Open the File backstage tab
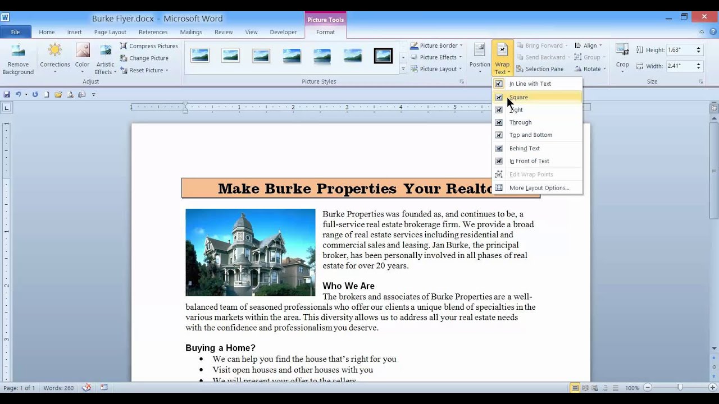The image size is (719, 404). pyautogui.click(x=15, y=32)
